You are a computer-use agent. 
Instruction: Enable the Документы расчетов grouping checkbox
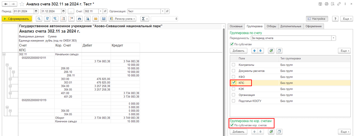pyautogui.click(x=234, y=71)
